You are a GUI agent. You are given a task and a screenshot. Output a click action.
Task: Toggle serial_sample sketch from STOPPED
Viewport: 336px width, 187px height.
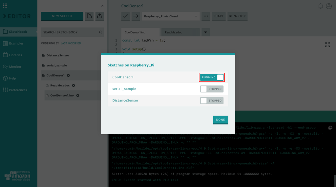212,89
